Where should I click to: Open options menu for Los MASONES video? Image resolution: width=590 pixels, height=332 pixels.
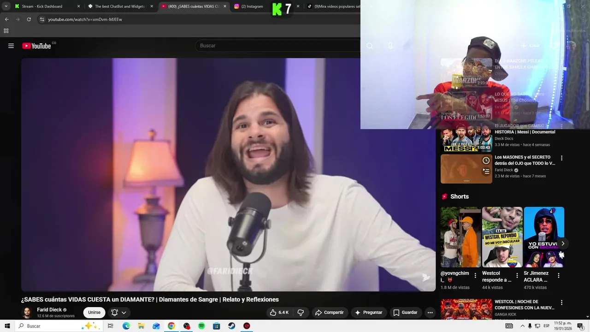(x=561, y=158)
